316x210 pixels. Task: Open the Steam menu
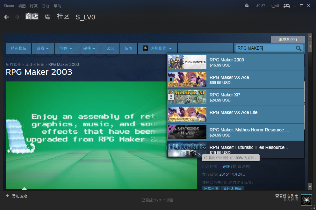point(9,6)
